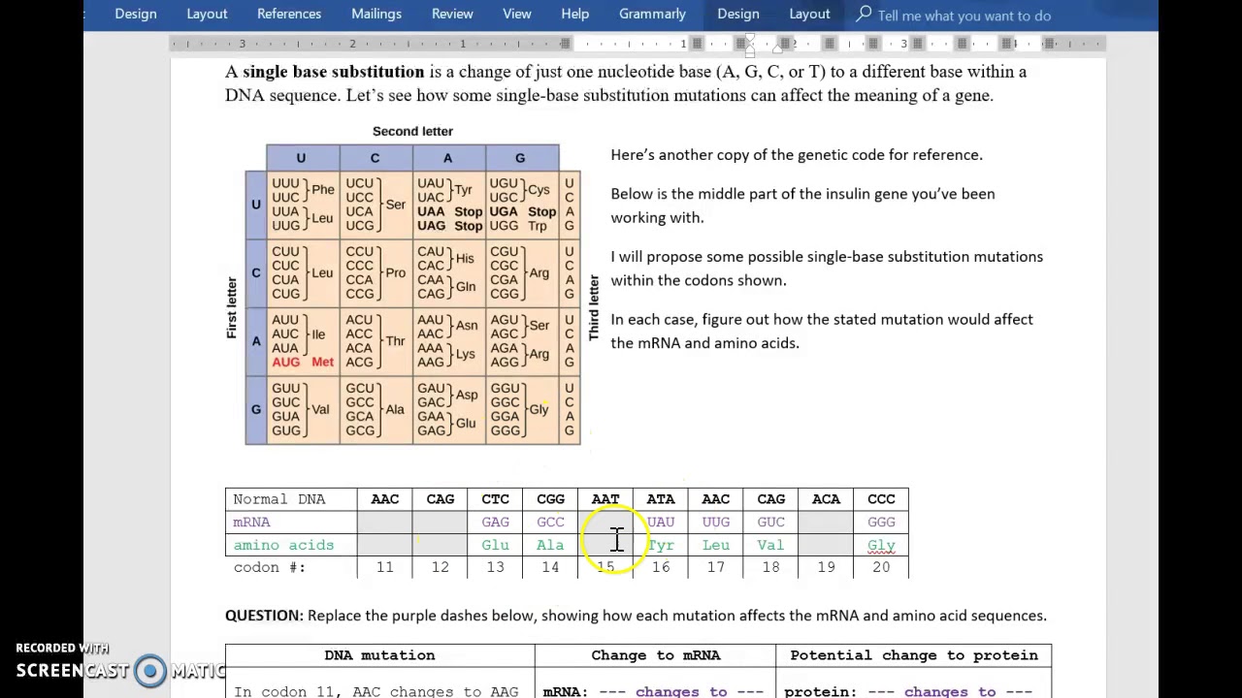
Task: Switch to the Mailings tab
Action: tap(376, 15)
